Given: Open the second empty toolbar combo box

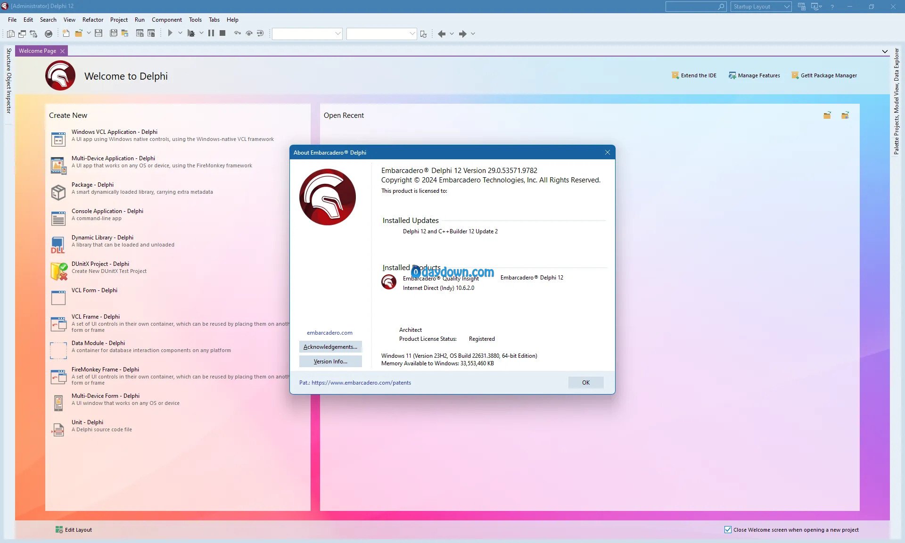Looking at the screenshot, I should [x=381, y=34].
